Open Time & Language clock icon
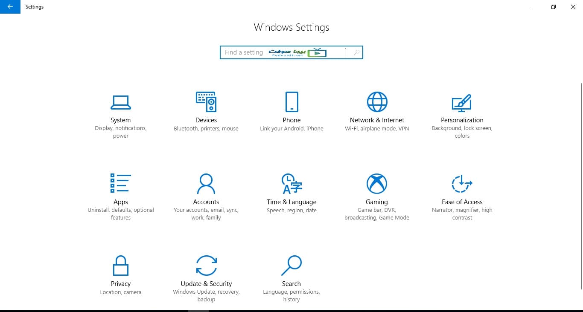This screenshot has height=312, width=583. (x=291, y=184)
